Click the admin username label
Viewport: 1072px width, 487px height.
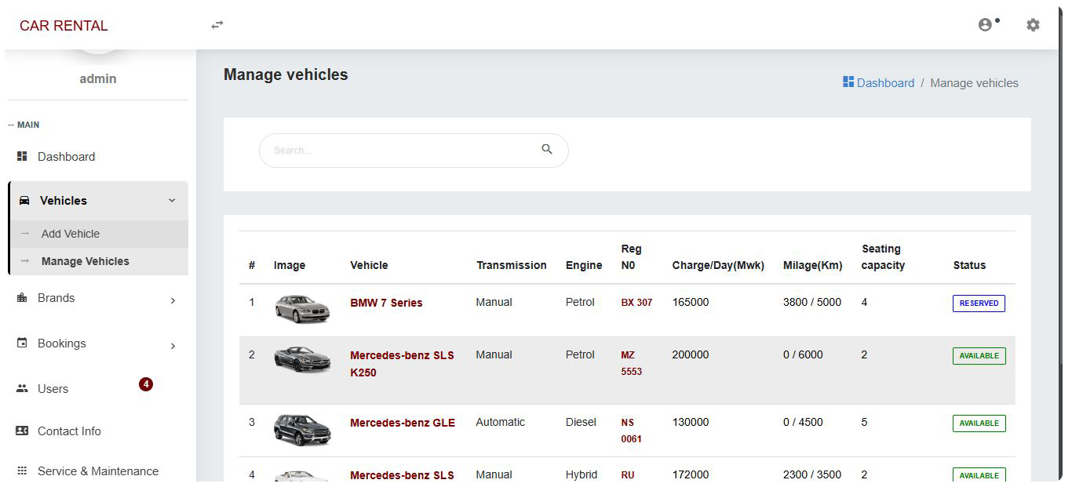[98, 78]
